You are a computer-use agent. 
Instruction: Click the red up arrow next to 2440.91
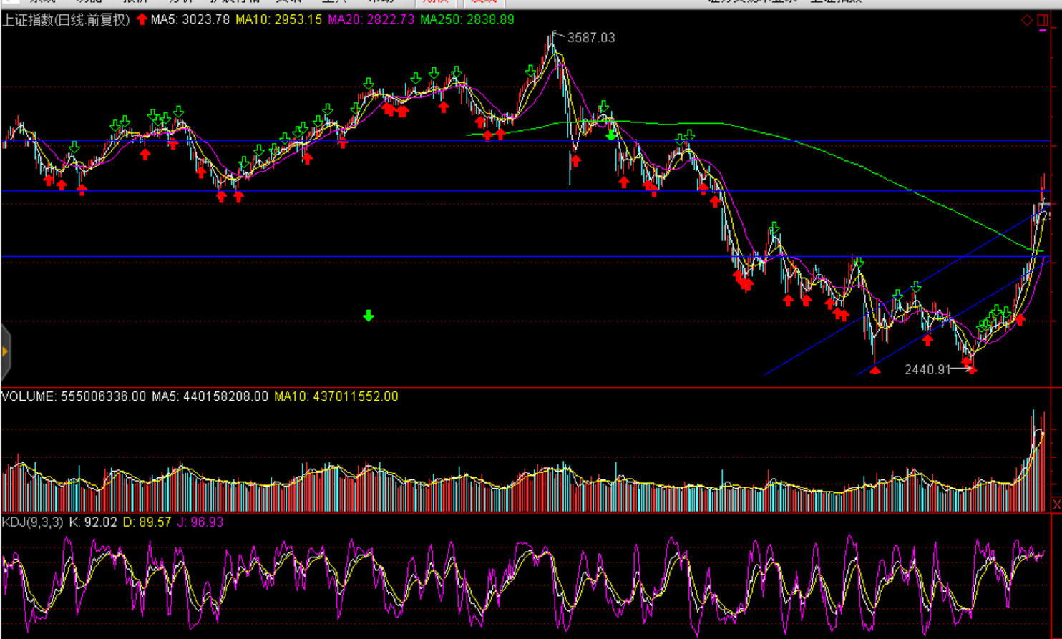(971, 368)
